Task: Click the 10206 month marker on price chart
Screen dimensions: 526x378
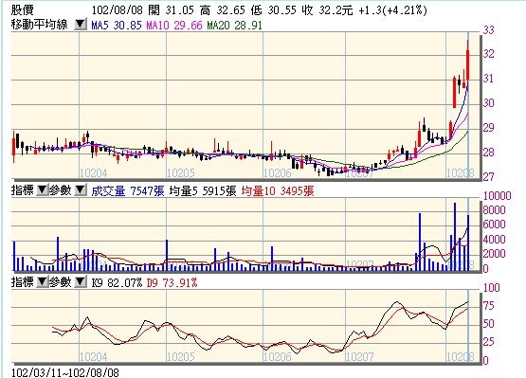Action: pos(278,173)
